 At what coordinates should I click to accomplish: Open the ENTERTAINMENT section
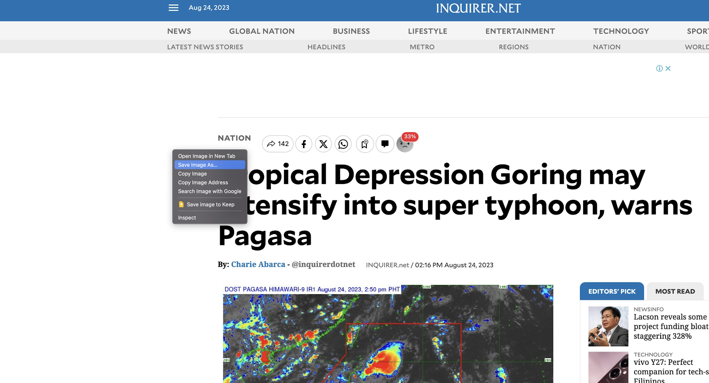(520, 31)
